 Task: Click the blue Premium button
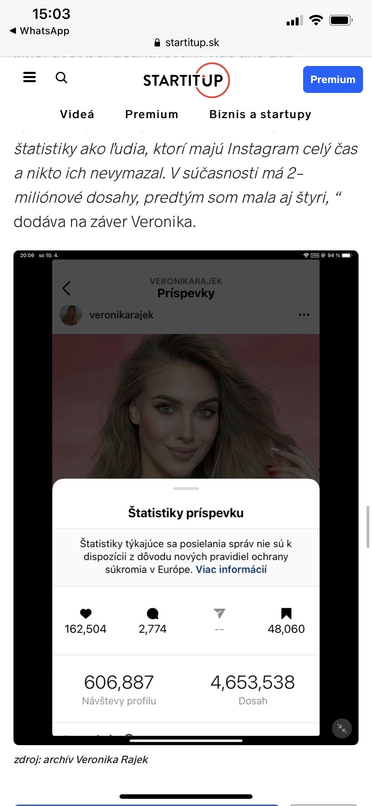coord(333,79)
